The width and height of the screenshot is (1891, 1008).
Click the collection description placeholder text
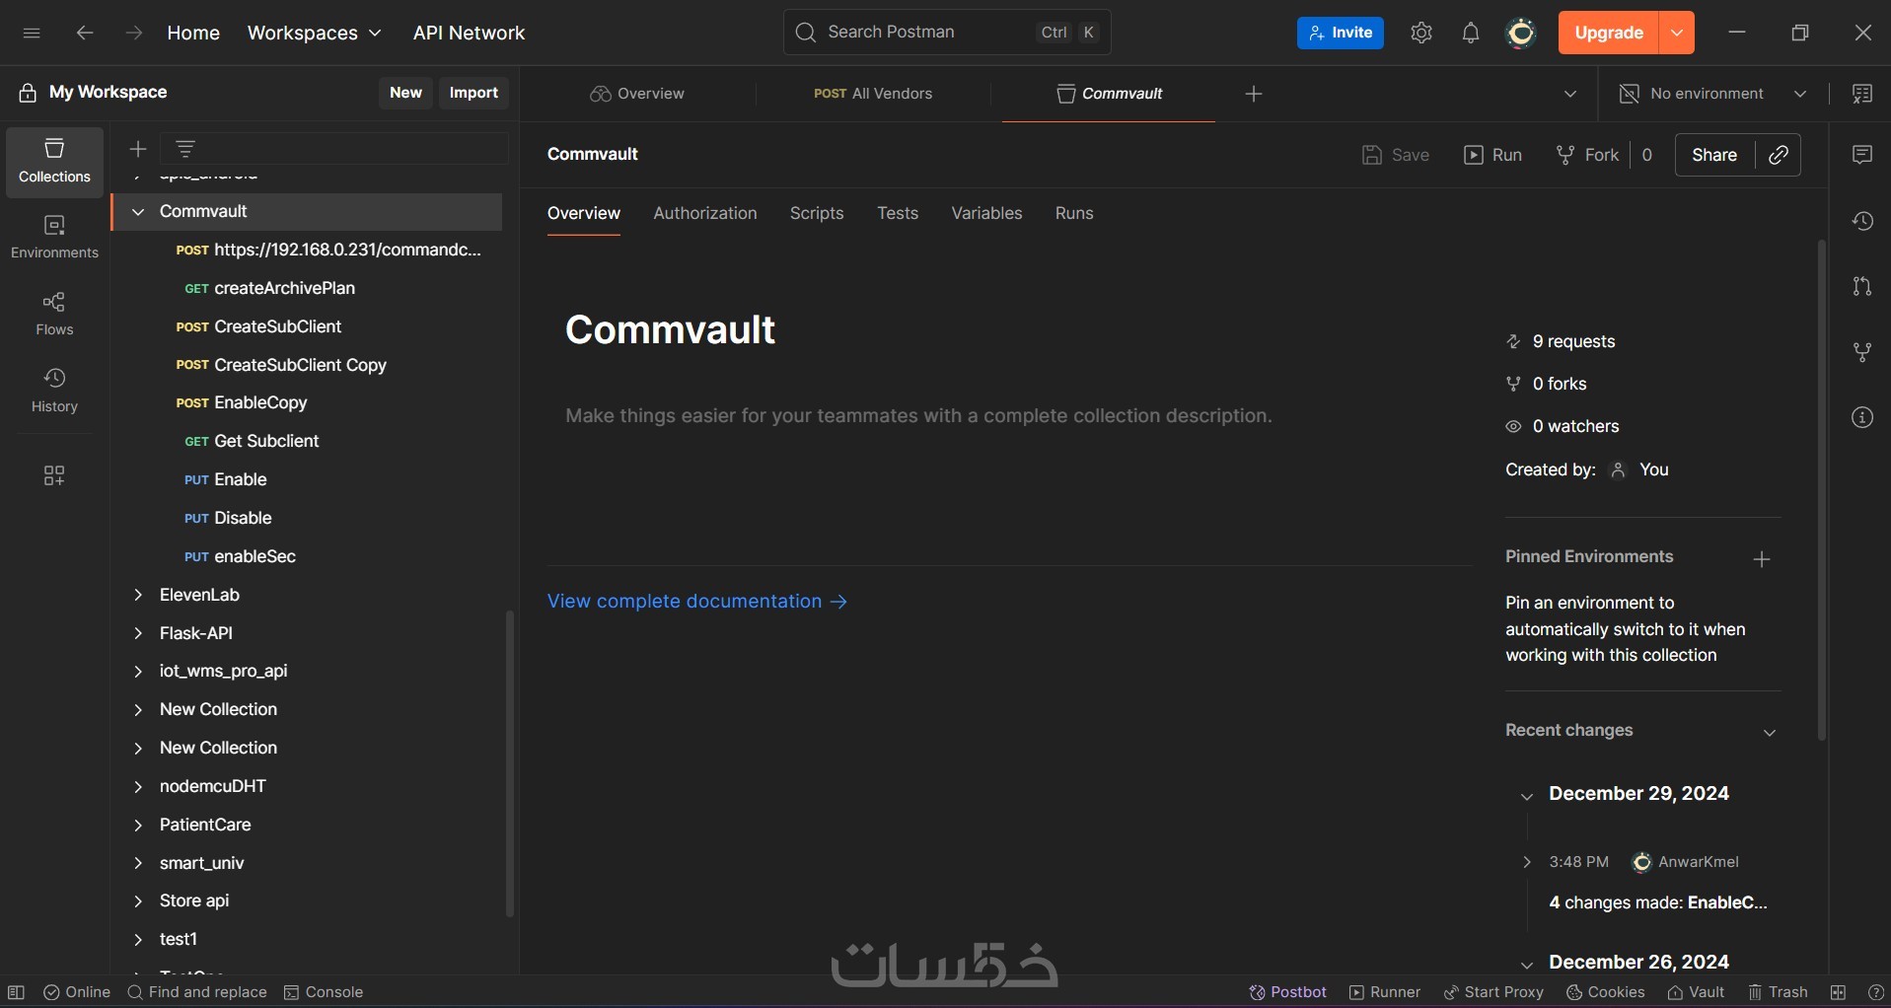pyautogui.click(x=918, y=416)
